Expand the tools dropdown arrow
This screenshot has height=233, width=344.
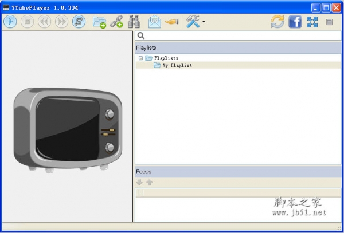(204, 22)
